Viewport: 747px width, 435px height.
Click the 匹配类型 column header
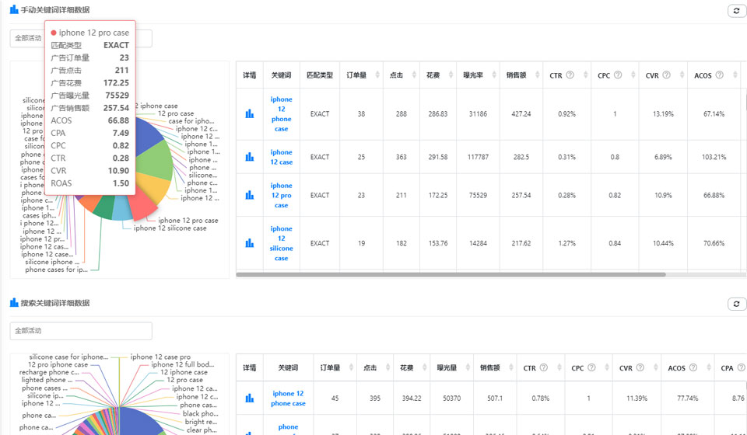point(320,75)
